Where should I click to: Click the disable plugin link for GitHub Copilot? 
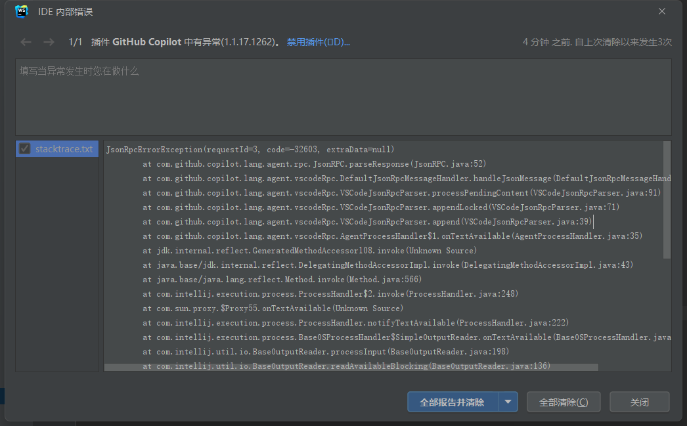(318, 42)
